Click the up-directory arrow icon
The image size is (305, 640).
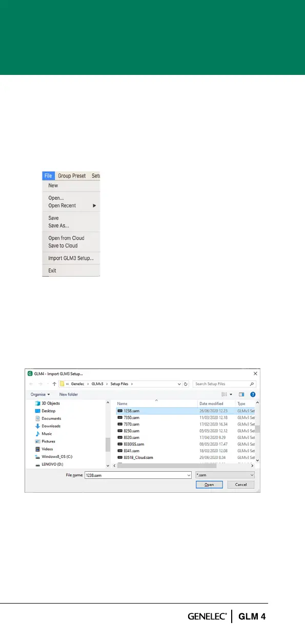(54, 384)
